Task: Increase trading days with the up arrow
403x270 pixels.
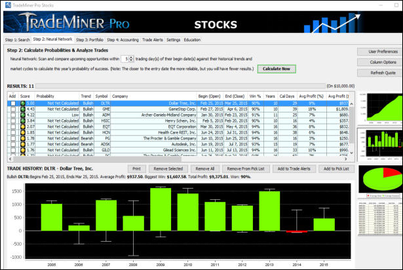Action: (131, 58)
